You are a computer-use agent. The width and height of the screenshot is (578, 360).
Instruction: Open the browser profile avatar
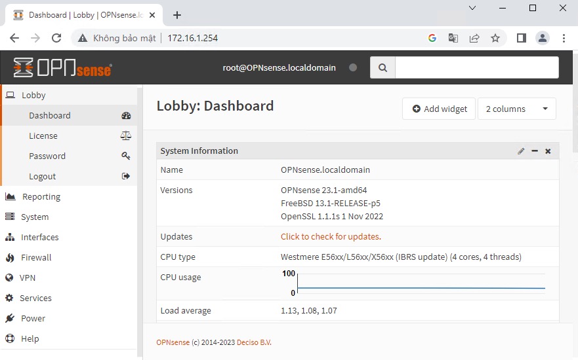(542, 38)
